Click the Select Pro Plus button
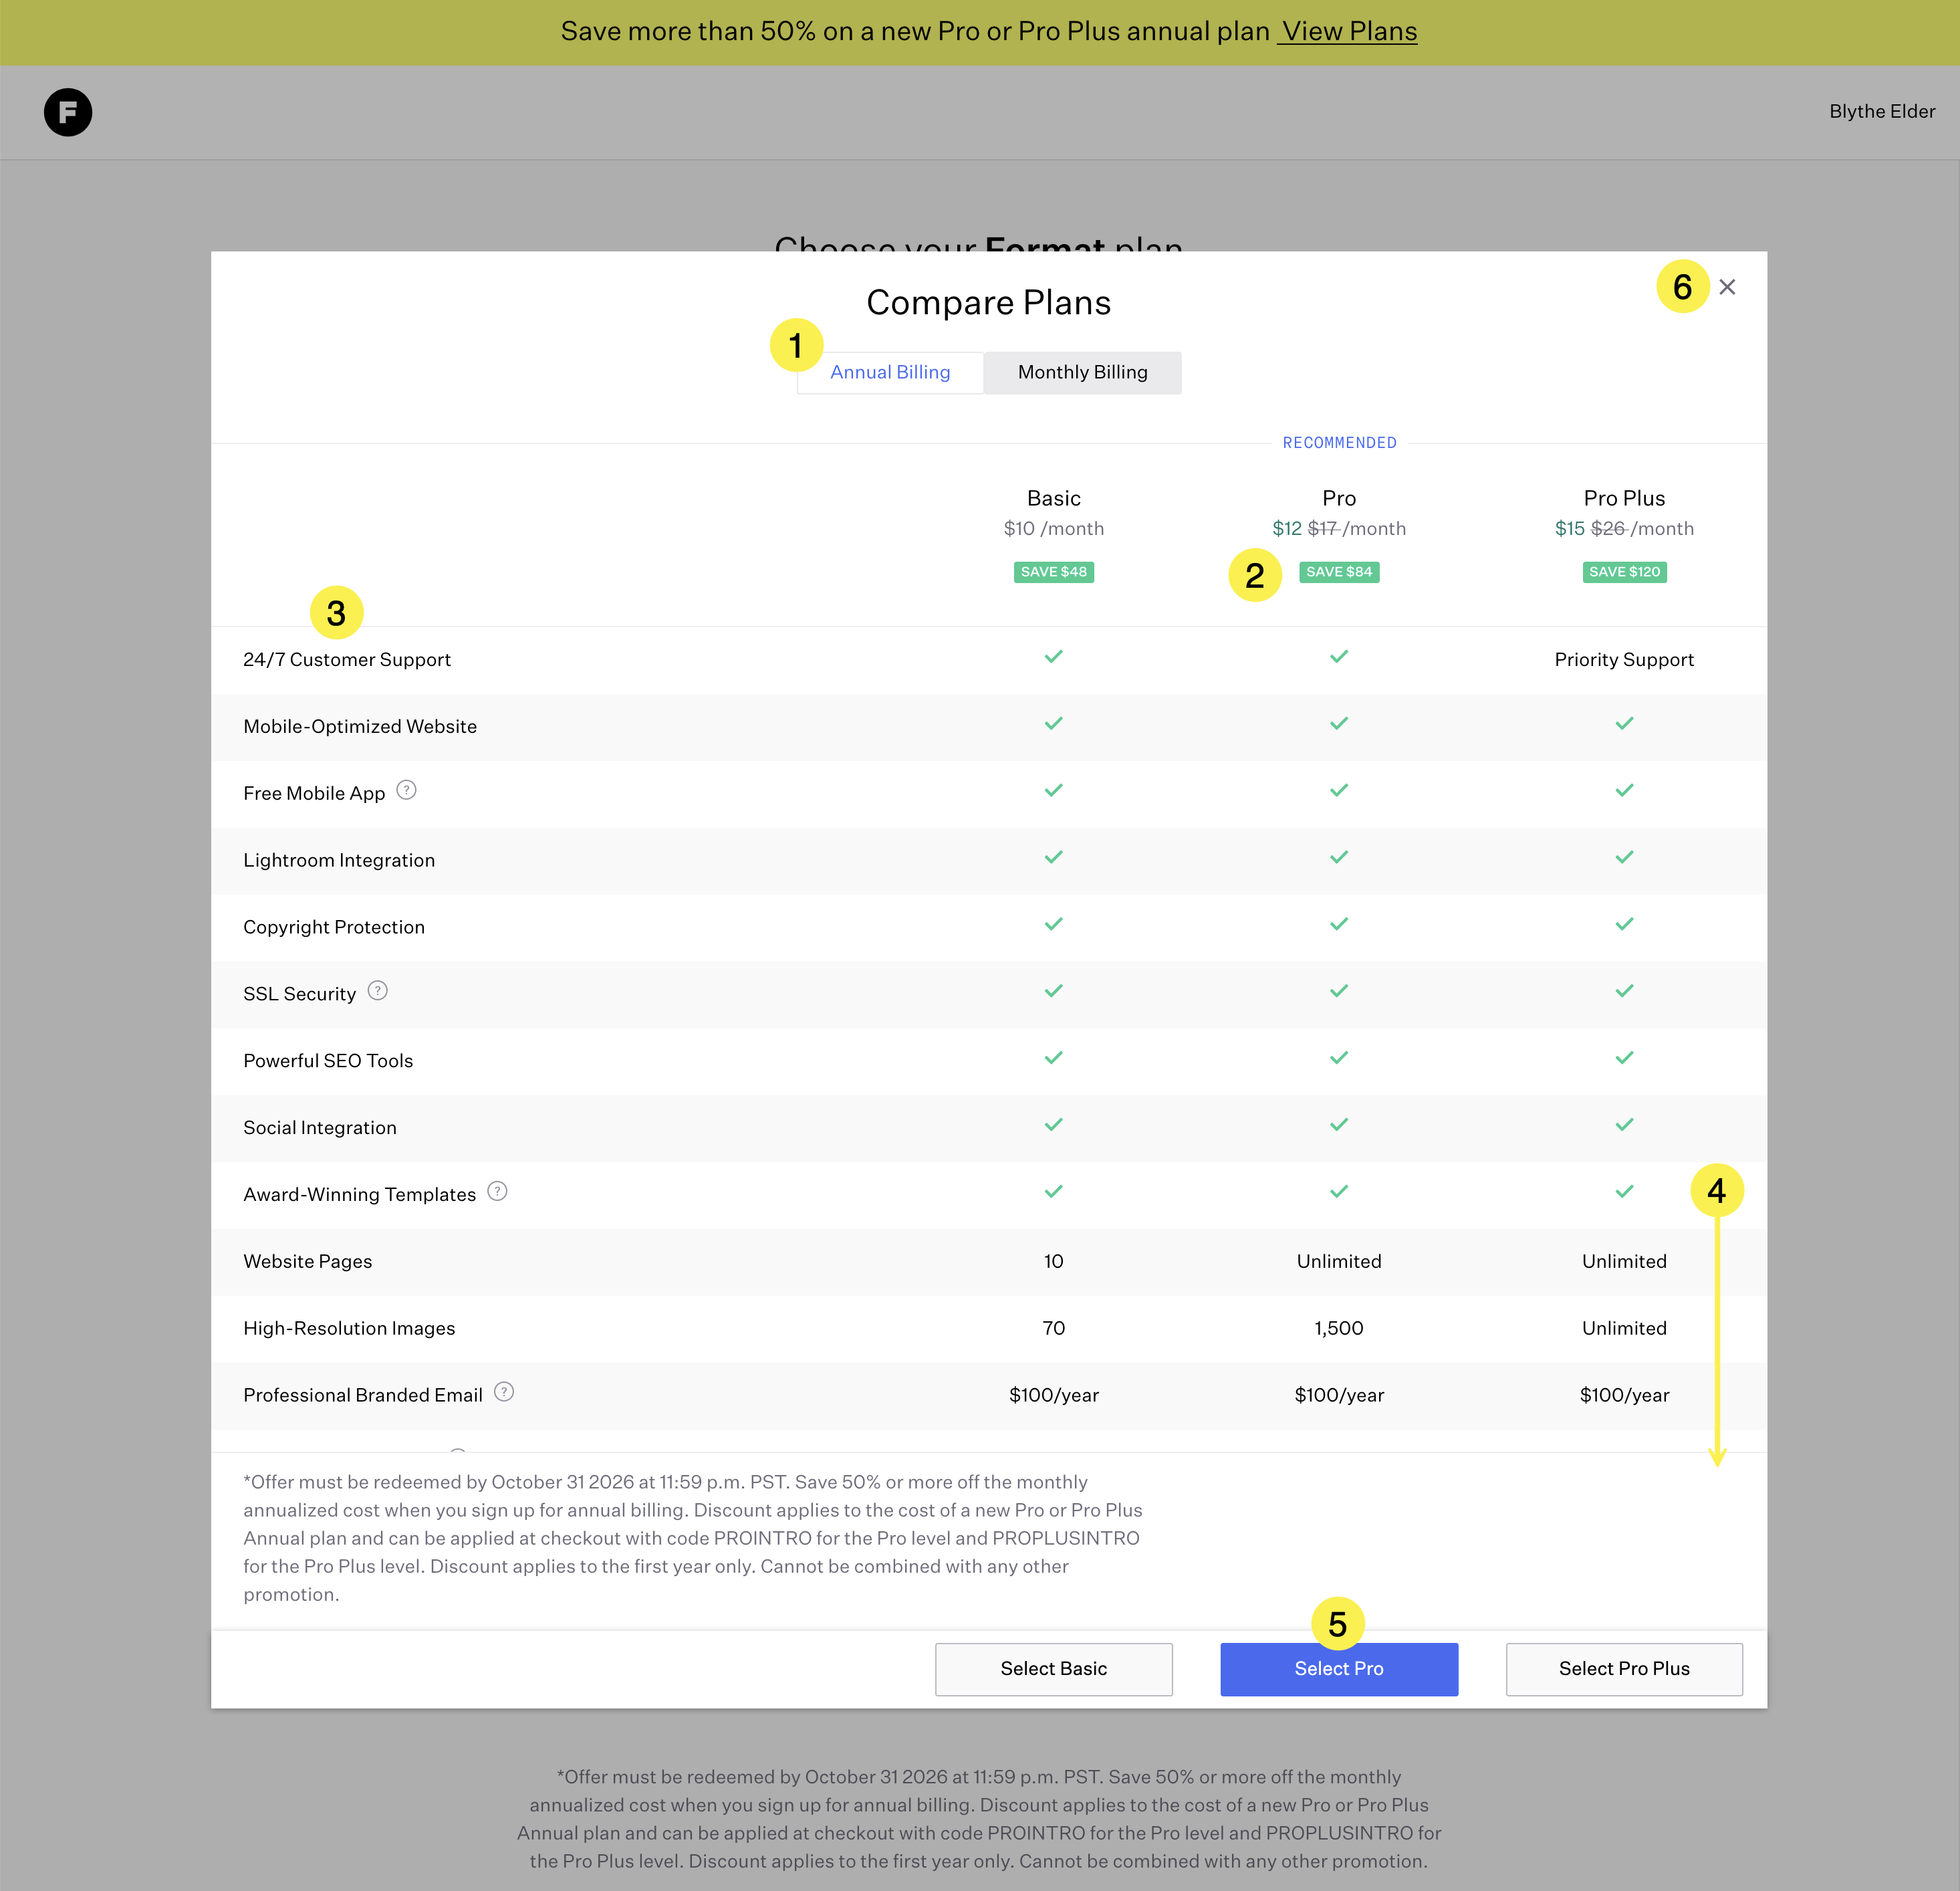This screenshot has height=1891, width=1960. tap(1624, 1669)
